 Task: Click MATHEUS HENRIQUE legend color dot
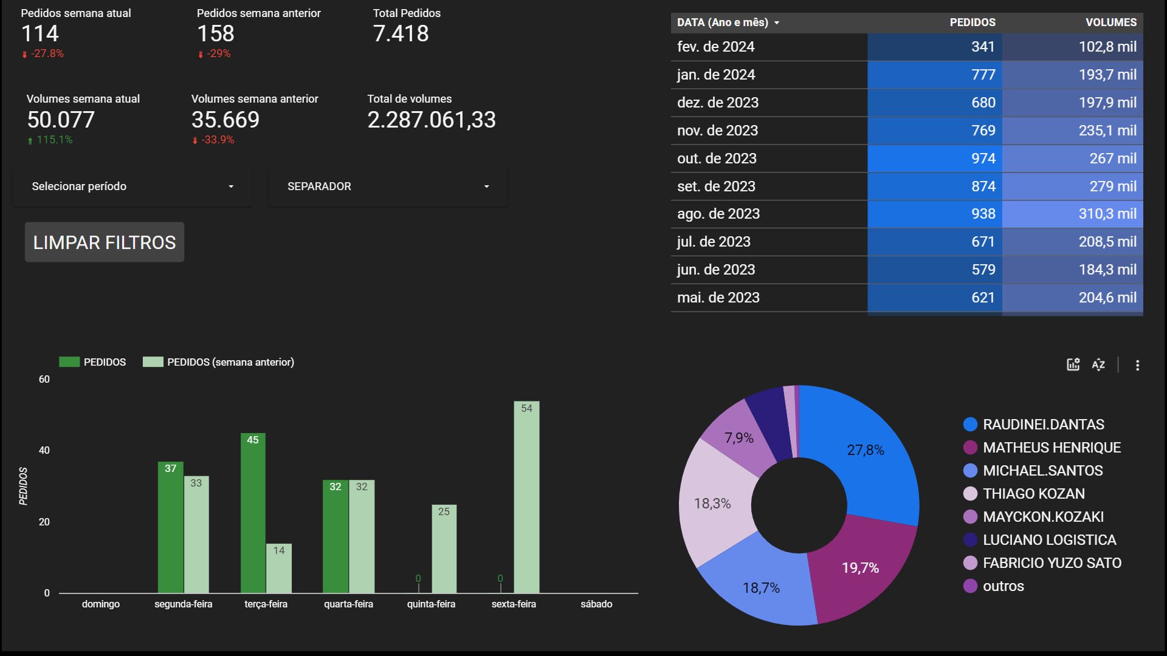point(970,448)
